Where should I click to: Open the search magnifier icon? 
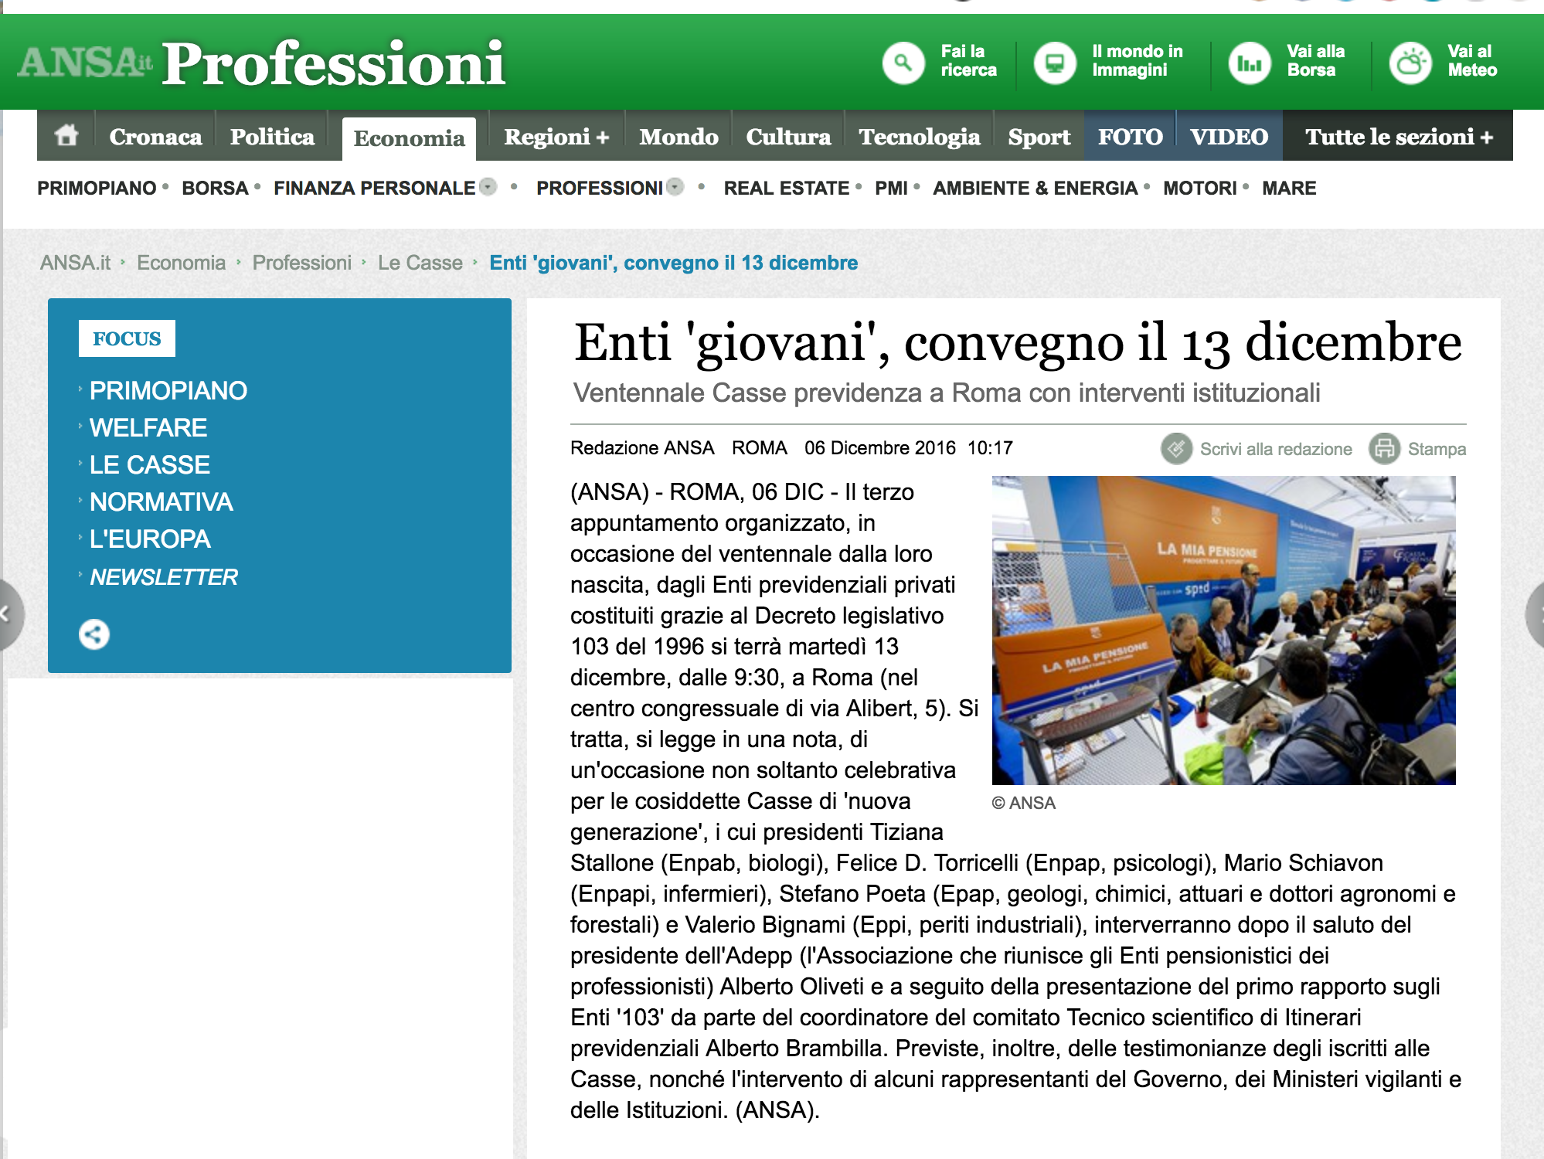(903, 63)
